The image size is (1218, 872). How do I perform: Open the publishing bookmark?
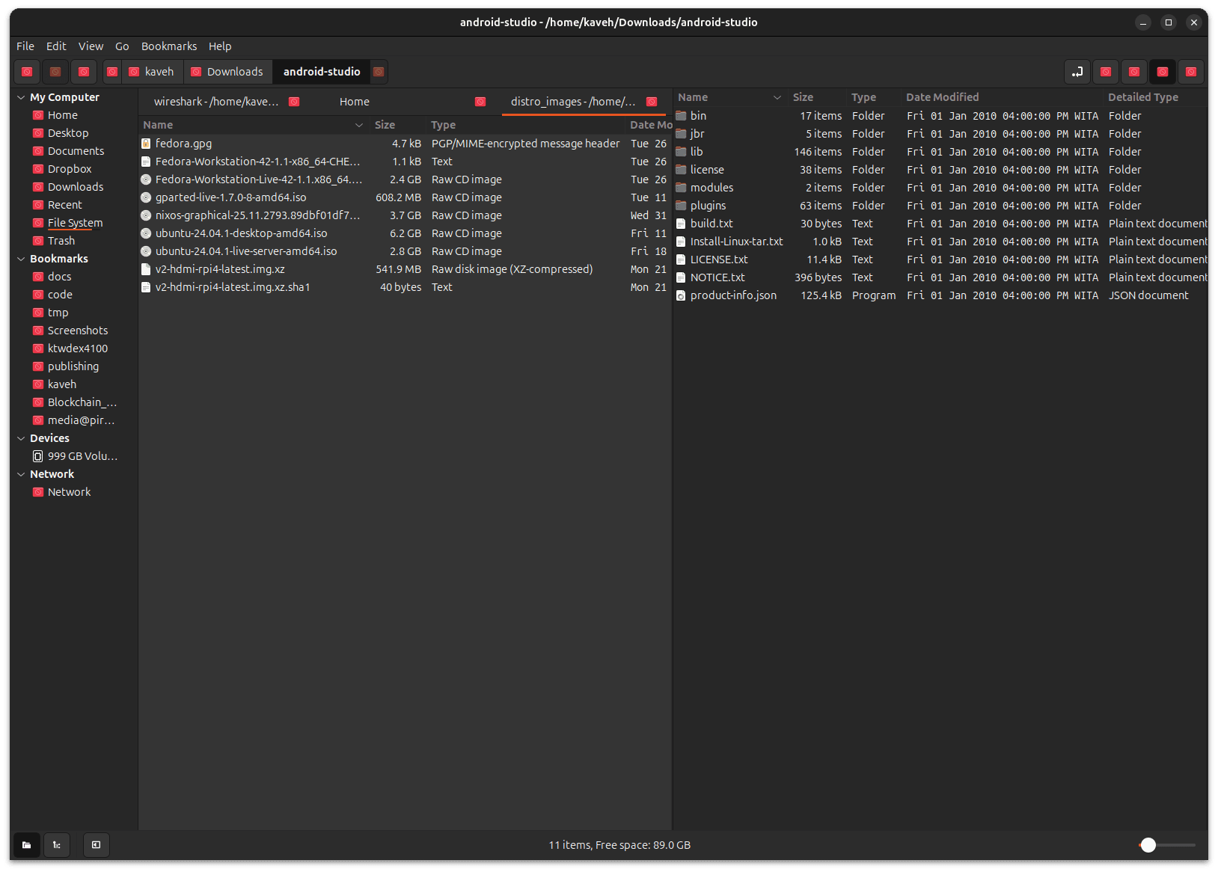(x=73, y=366)
